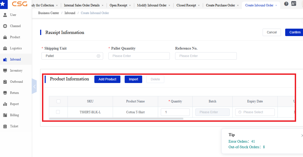Viewport: 303px width, 157px height.
Task: Open the Channel menu item
Action: pos(16,26)
